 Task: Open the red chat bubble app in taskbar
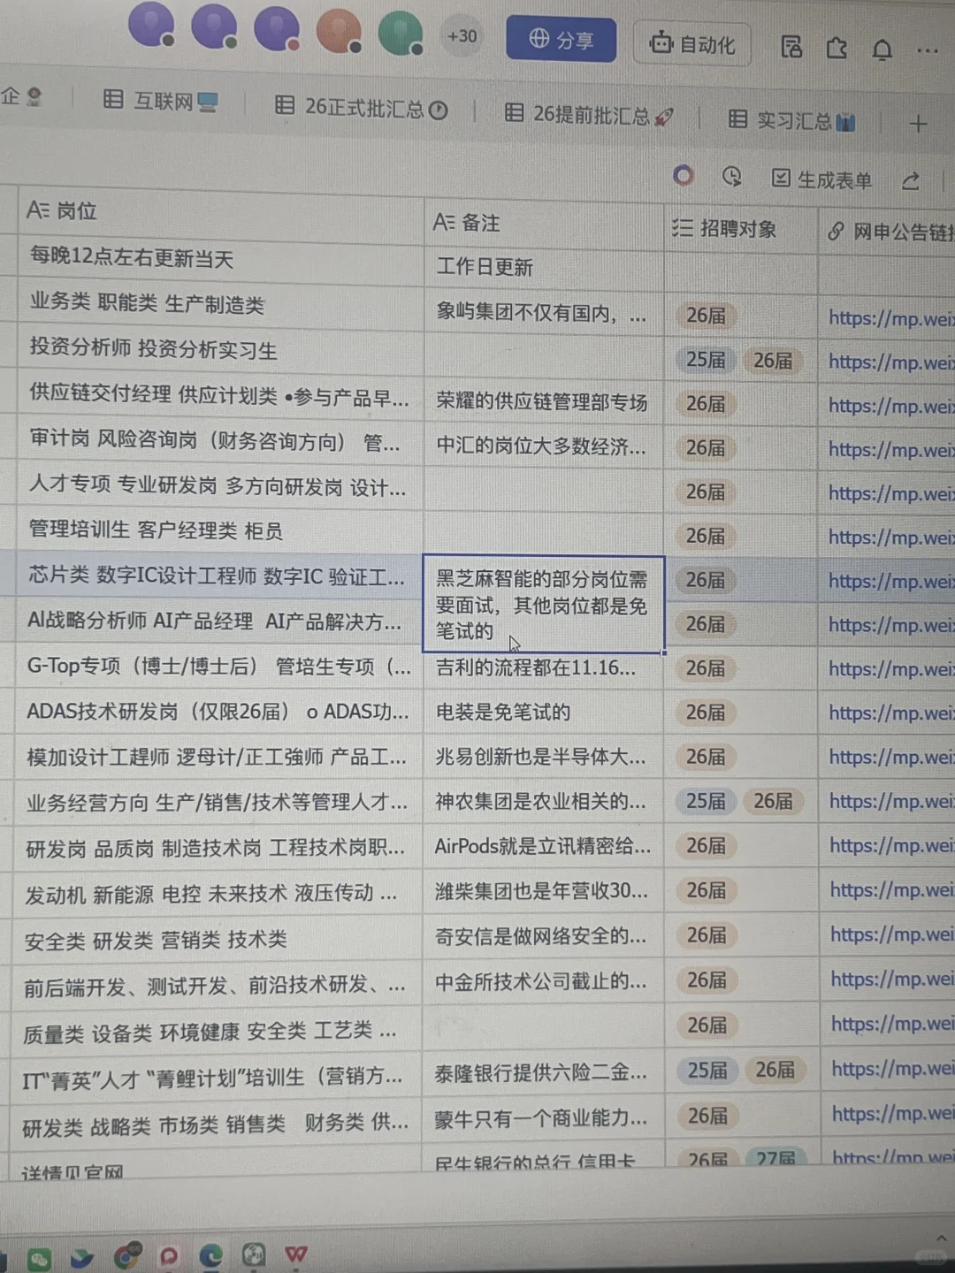pyautogui.click(x=168, y=1255)
